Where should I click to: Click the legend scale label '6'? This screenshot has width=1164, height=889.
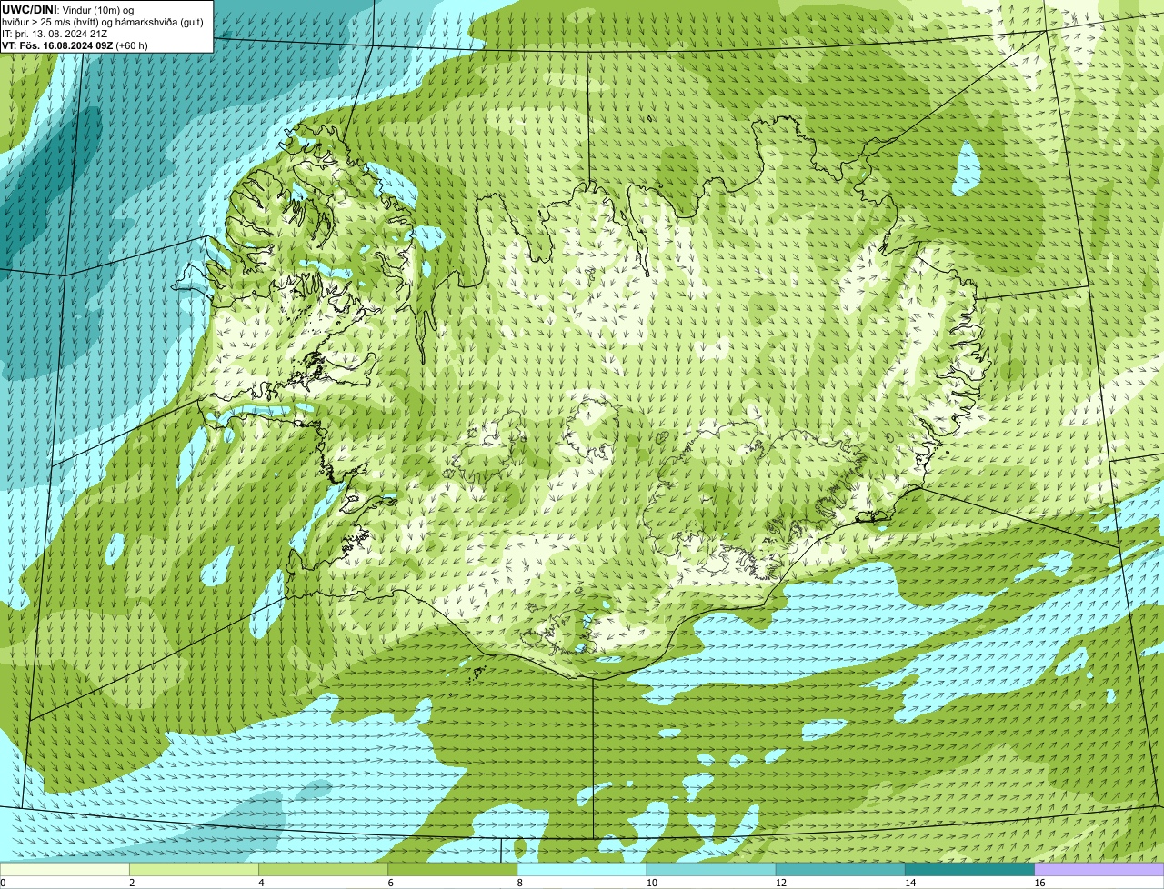pos(390,883)
